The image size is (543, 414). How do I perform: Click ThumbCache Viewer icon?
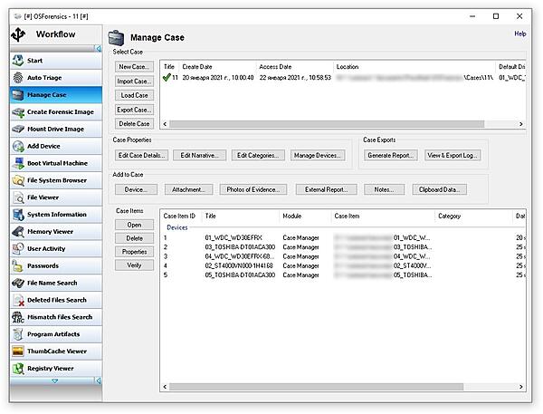[18, 351]
